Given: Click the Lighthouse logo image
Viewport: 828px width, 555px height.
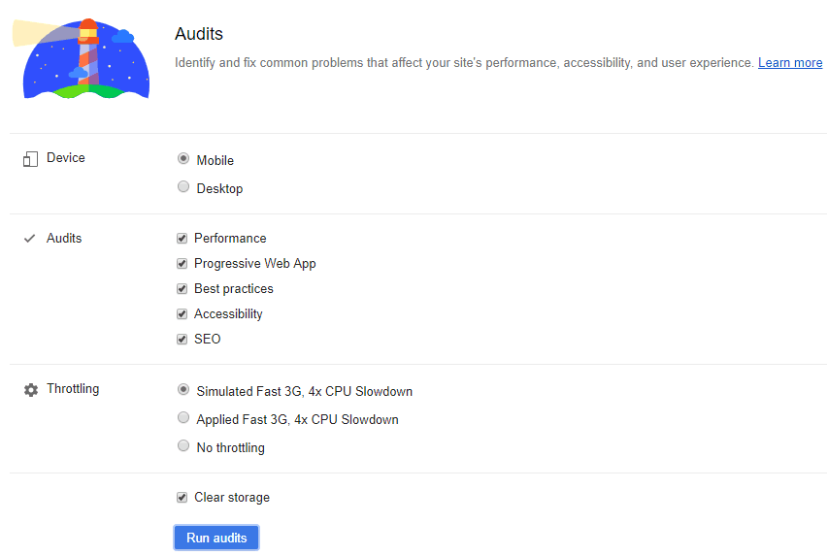Looking at the screenshot, I should pyautogui.click(x=87, y=58).
